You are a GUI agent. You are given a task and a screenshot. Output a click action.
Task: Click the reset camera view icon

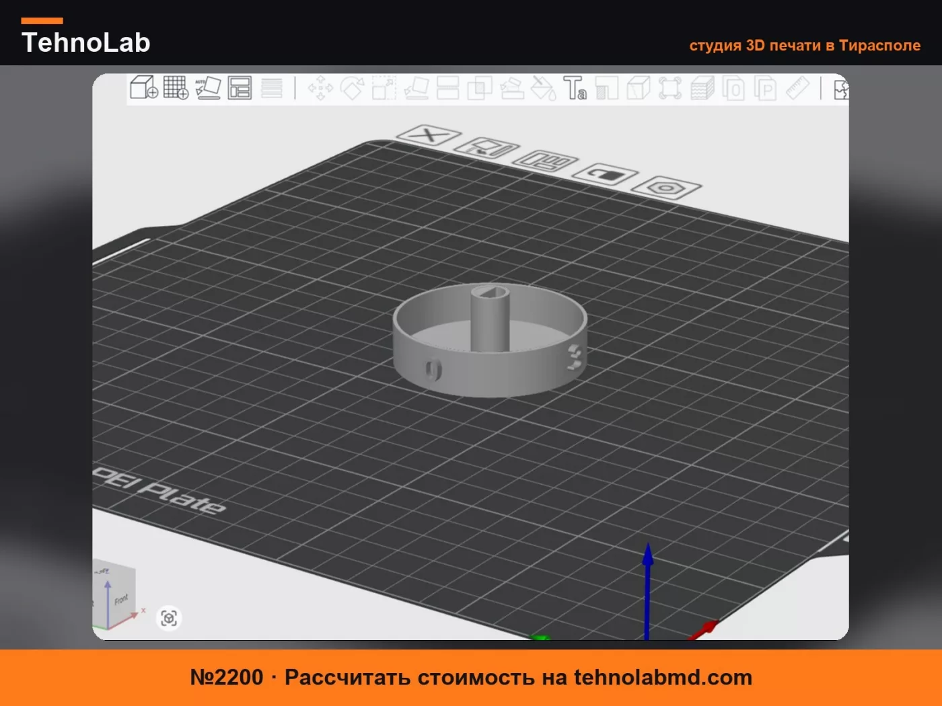coord(169,618)
